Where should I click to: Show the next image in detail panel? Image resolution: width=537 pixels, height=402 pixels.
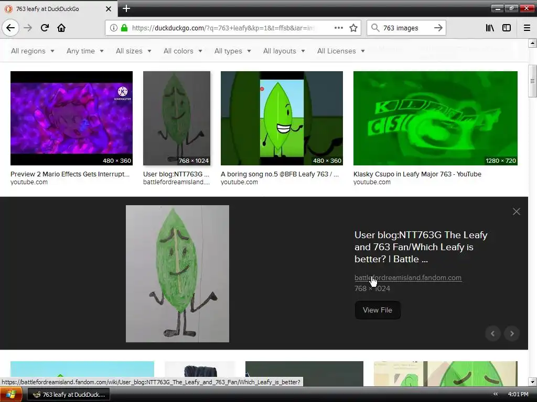512,333
